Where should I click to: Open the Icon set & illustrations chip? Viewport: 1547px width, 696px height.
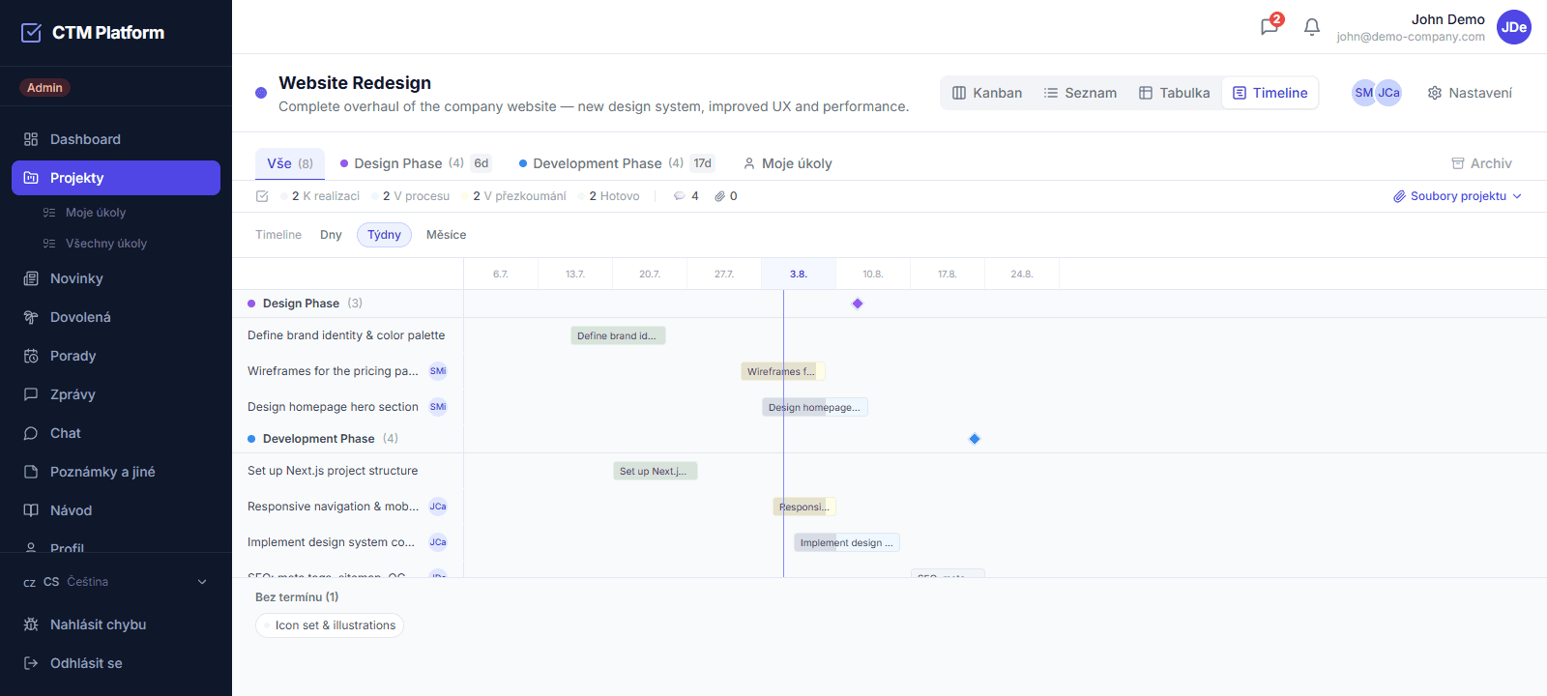330,625
